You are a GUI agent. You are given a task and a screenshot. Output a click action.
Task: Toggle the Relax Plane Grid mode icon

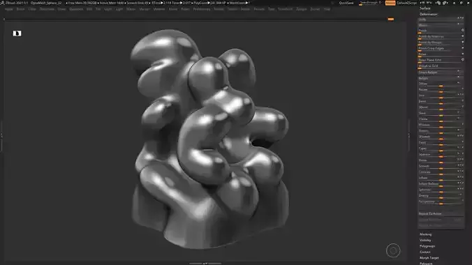(x=463, y=59)
